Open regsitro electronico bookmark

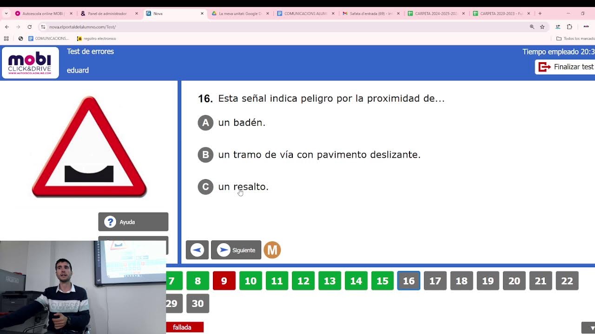pyautogui.click(x=96, y=39)
